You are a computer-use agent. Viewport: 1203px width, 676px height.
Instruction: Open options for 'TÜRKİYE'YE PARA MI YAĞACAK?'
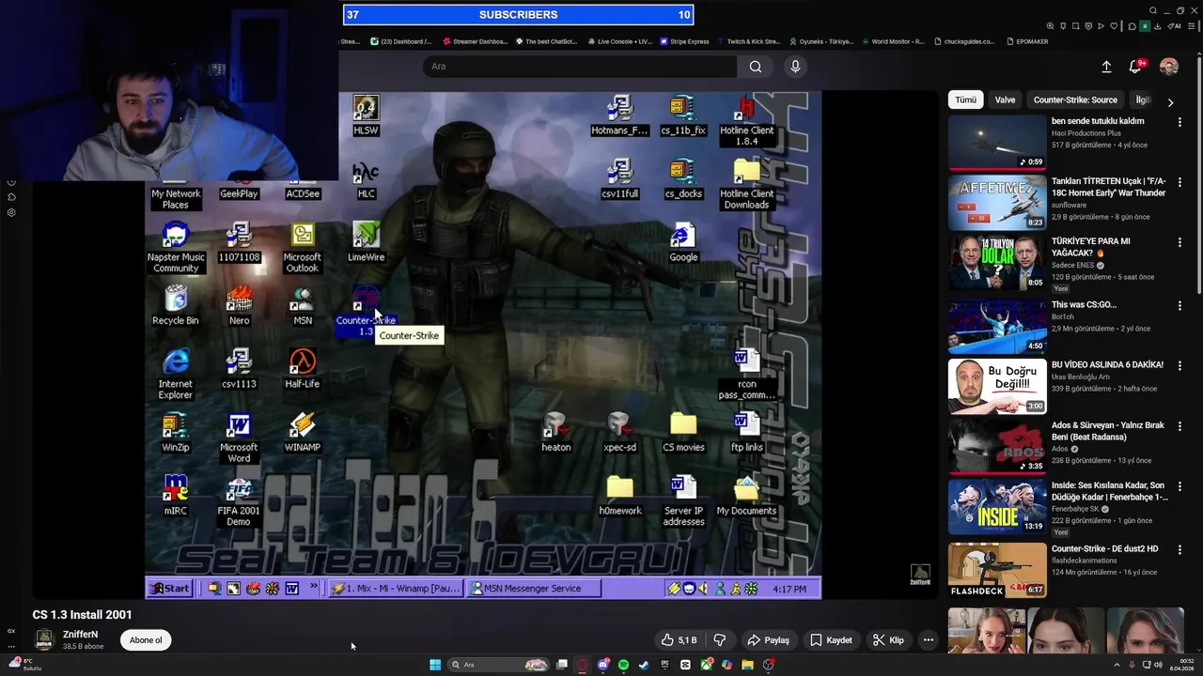click(x=1180, y=242)
